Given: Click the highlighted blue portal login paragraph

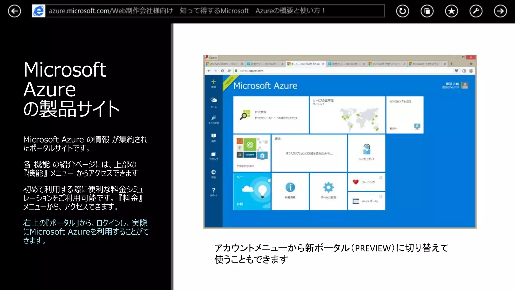Looking at the screenshot, I should 86,231.
